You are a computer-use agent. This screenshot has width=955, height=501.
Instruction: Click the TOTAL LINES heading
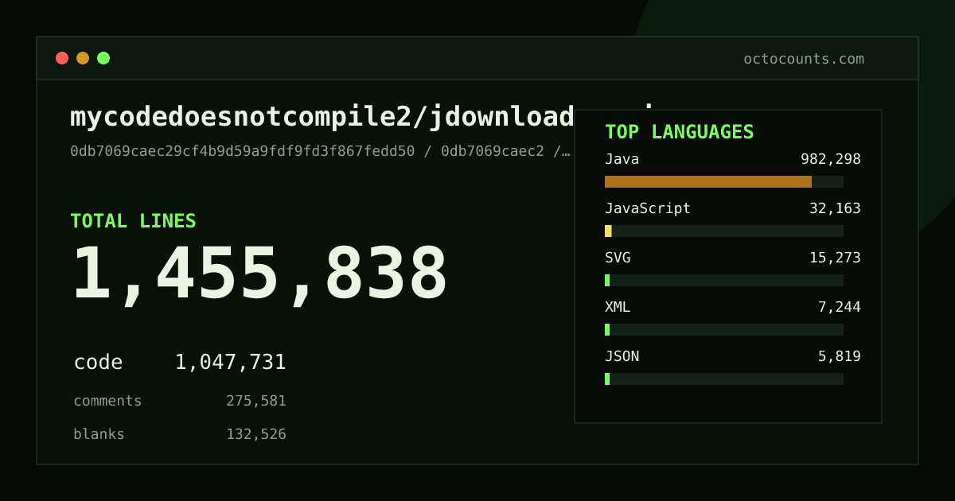point(133,221)
